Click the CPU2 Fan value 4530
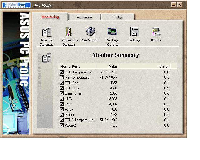Screen dimensions: 200x160 [x=114, y=88]
